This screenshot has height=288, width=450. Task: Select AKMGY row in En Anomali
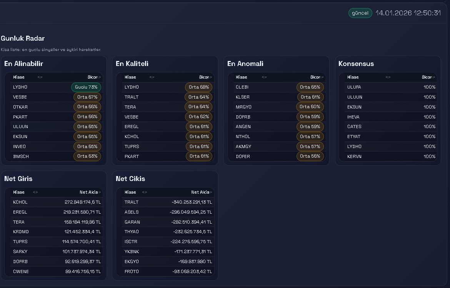click(x=280, y=146)
